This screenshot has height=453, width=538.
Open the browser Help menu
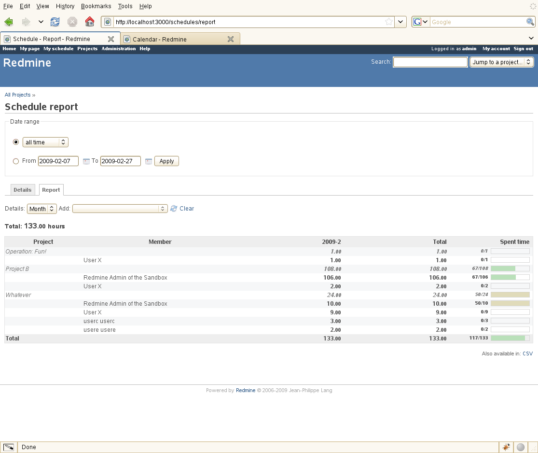[x=146, y=6]
